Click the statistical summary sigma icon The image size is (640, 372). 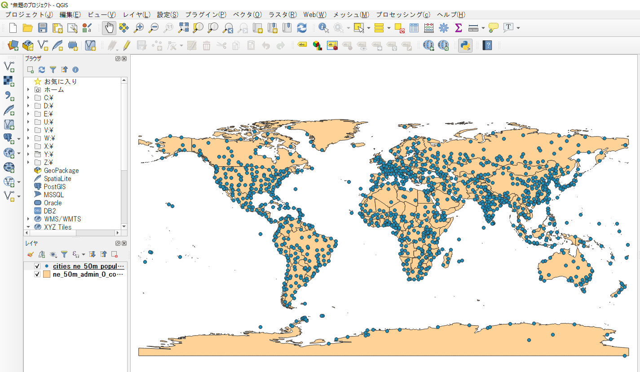(x=458, y=28)
